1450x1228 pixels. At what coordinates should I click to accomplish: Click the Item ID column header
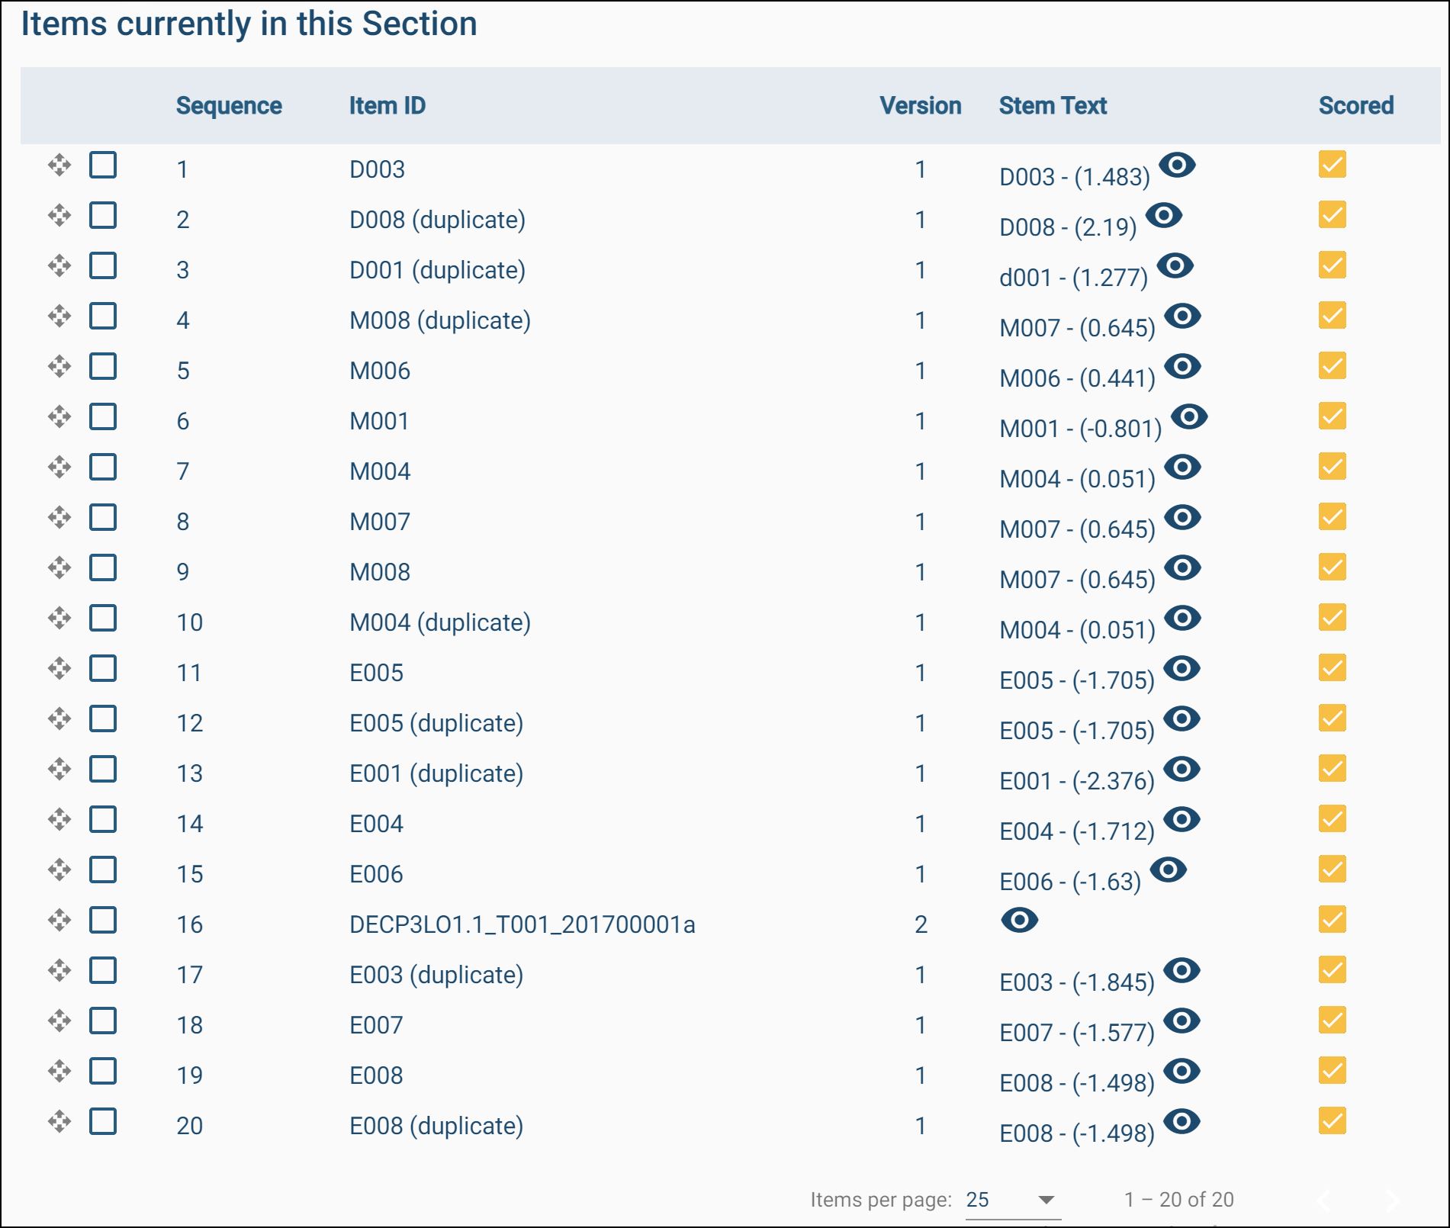click(387, 105)
